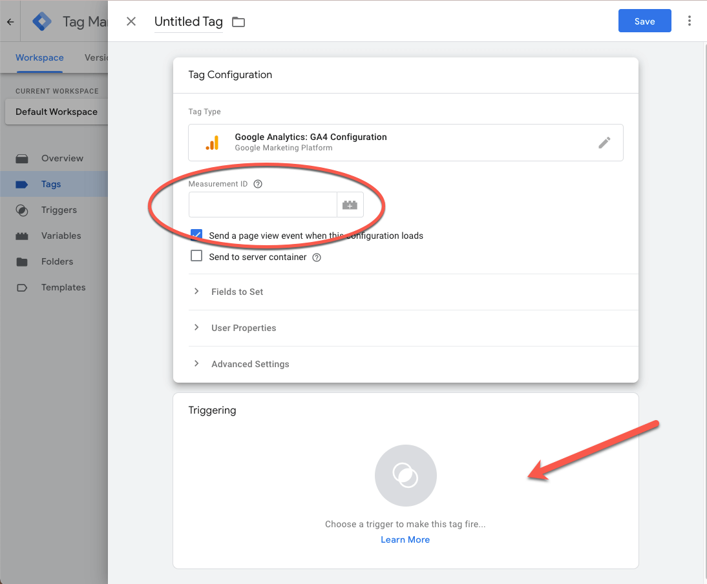Enable Send to server container
The image size is (707, 584).
pyautogui.click(x=196, y=256)
